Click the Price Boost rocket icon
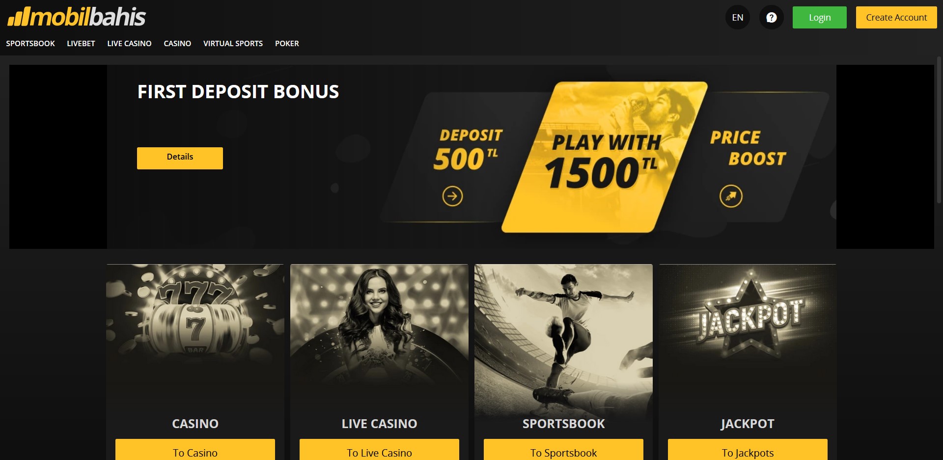943x460 pixels. (x=731, y=196)
